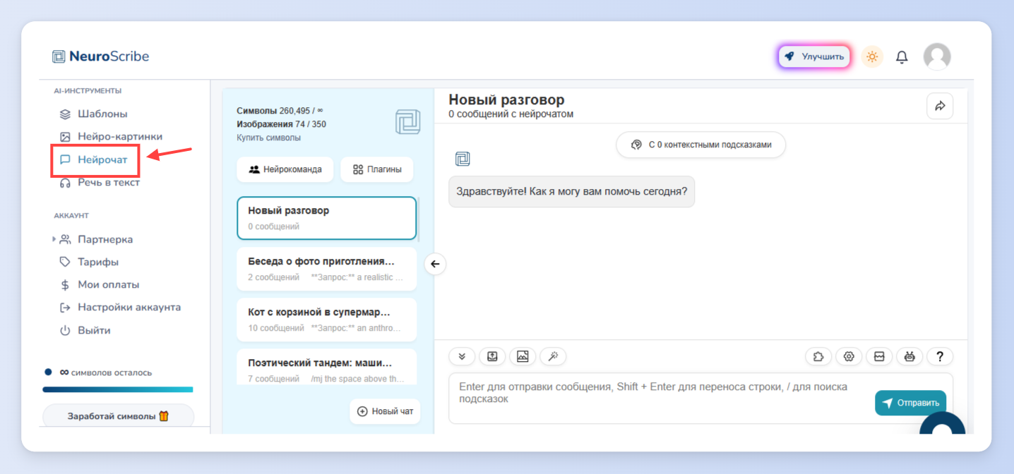The height and width of the screenshot is (474, 1014).
Task: Open the user avatar profile menu
Action: click(937, 56)
